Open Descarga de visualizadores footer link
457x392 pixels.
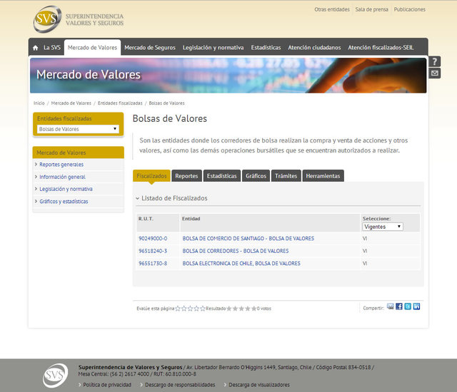coord(259,385)
